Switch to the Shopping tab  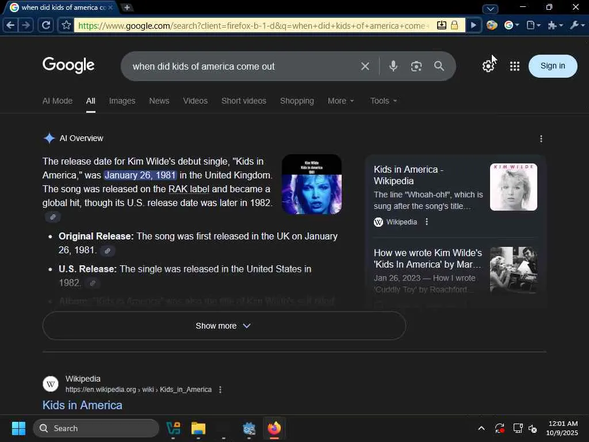pyautogui.click(x=297, y=101)
